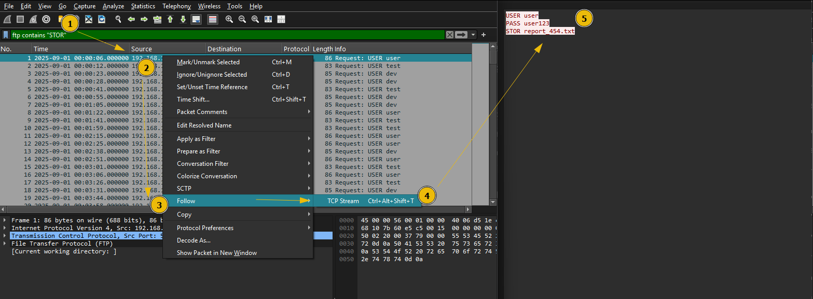
Task: Click the add filter button plus
Action: point(484,35)
